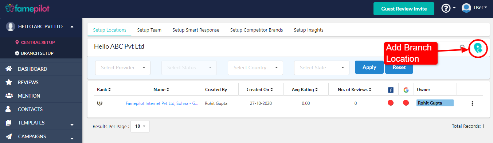Sort by No. of Reviews column

355,90
